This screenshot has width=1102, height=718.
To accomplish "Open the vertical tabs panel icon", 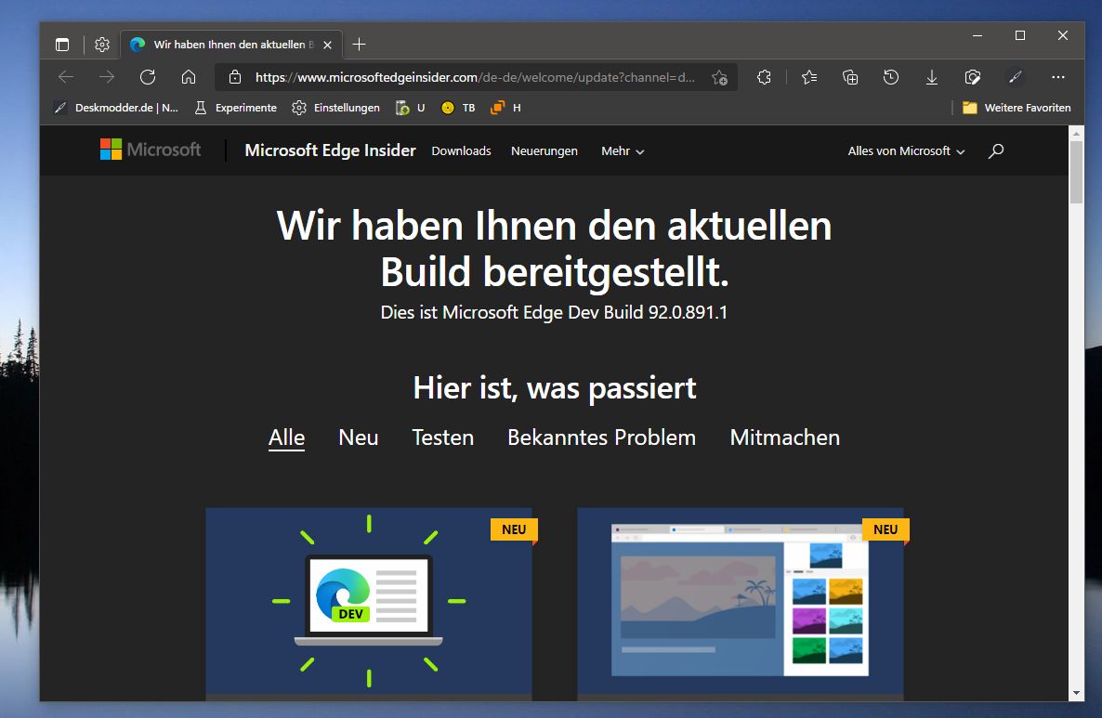I will pyautogui.click(x=62, y=45).
